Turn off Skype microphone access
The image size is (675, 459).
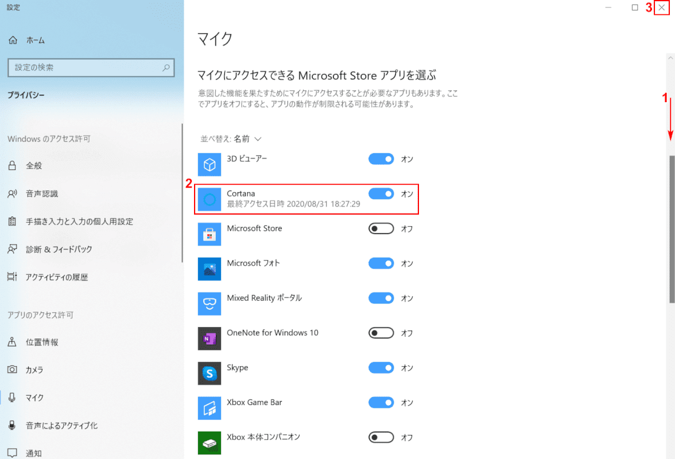coord(381,368)
